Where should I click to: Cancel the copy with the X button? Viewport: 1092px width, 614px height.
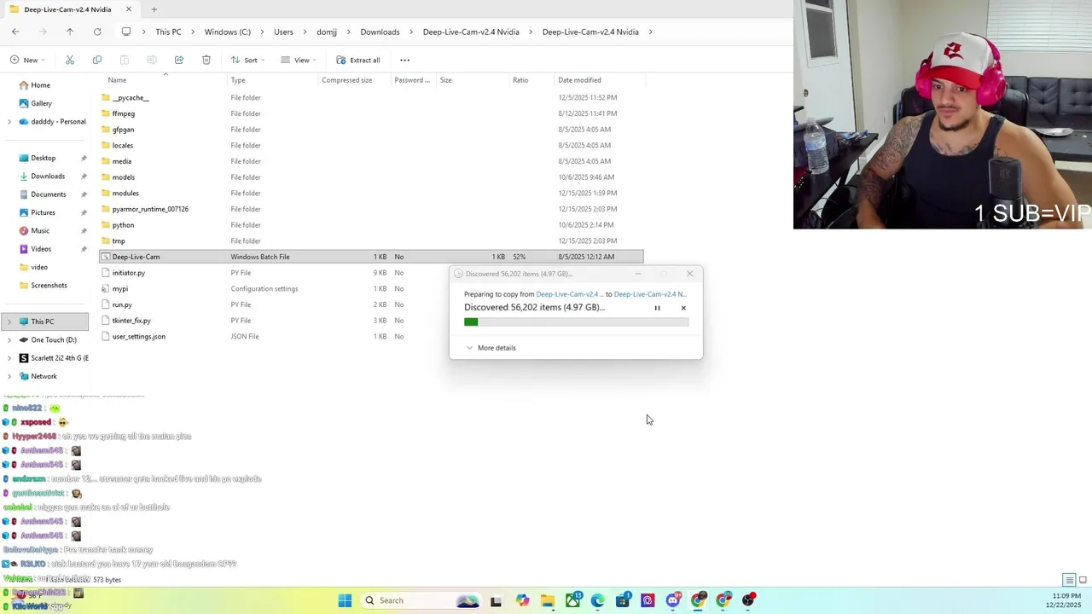click(683, 308)
